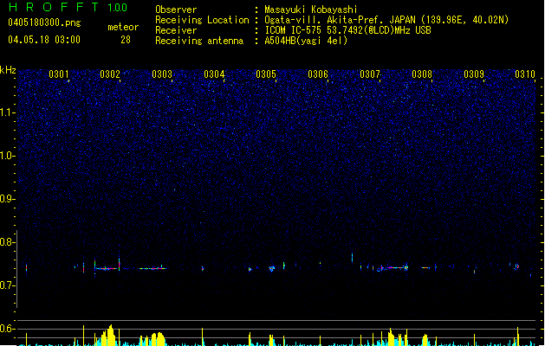Click the Receiving Location label
Image resolution: width=545 pixels, height=346 pixels.
tap(202, 20)
